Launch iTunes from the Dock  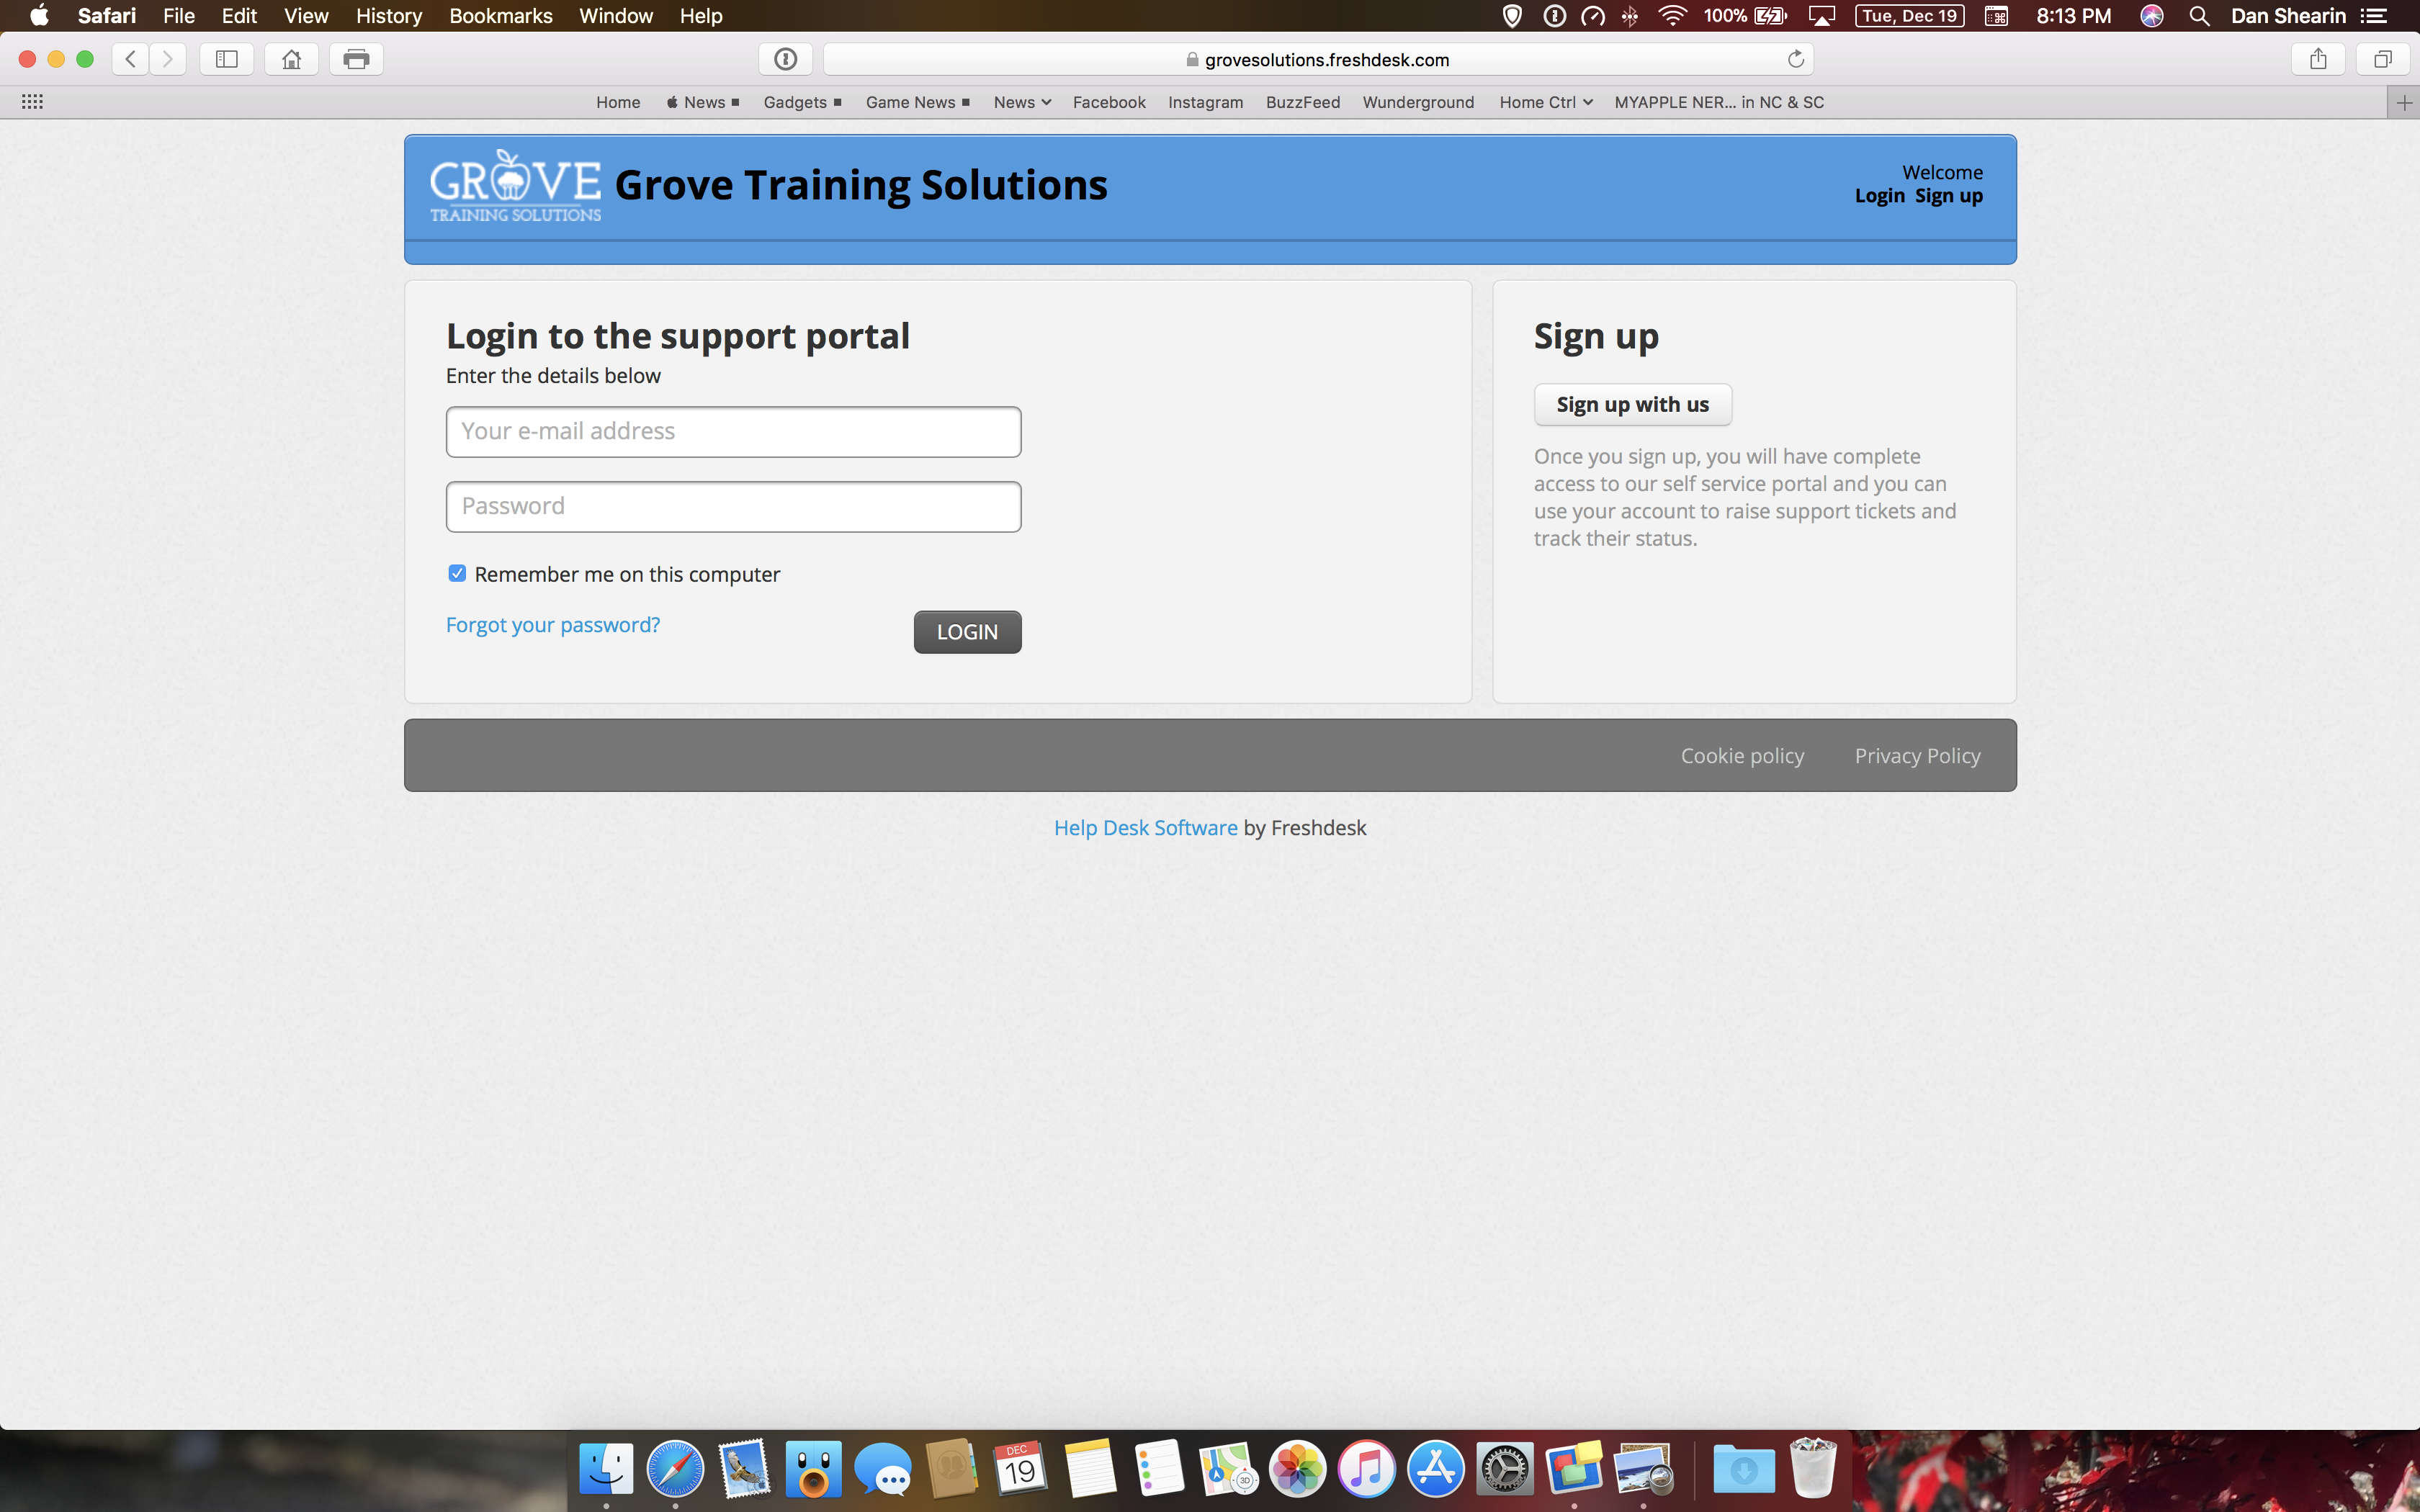(x=1366, y=1468)
